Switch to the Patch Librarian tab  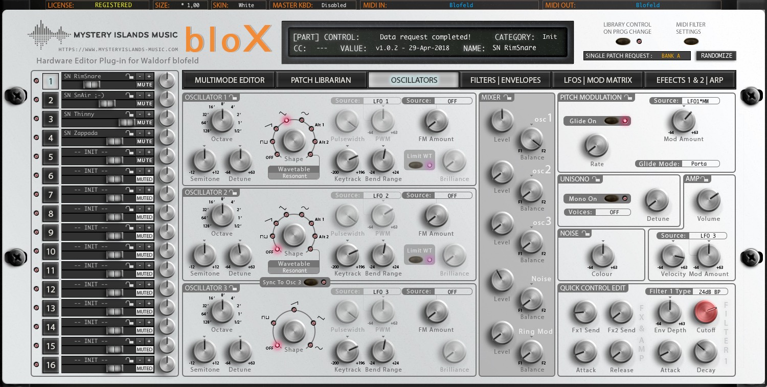click(321, 80)
